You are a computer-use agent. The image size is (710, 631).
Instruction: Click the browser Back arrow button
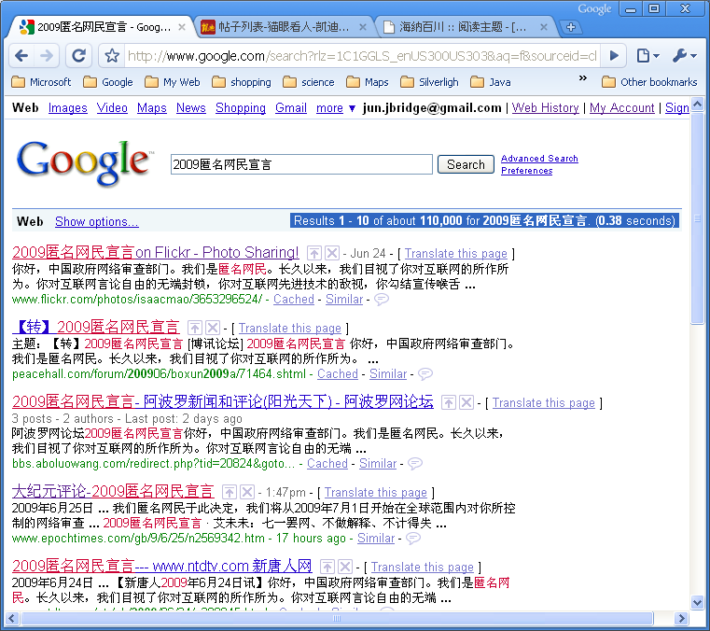(x=21, y=56)
